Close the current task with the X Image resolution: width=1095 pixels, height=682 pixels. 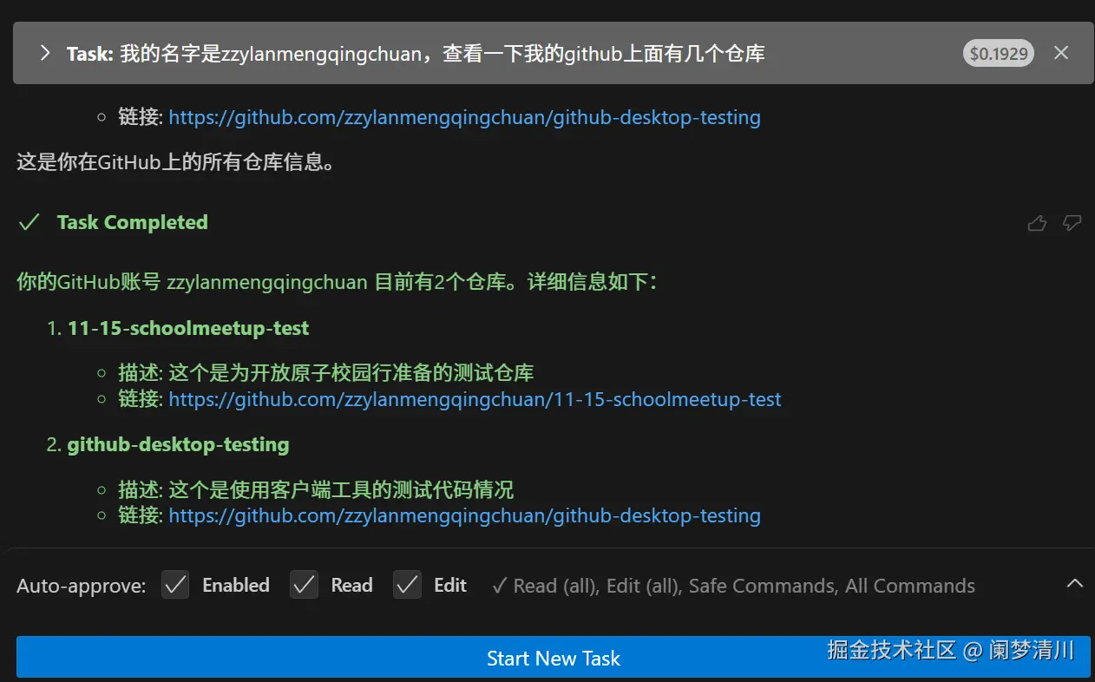1060,53
